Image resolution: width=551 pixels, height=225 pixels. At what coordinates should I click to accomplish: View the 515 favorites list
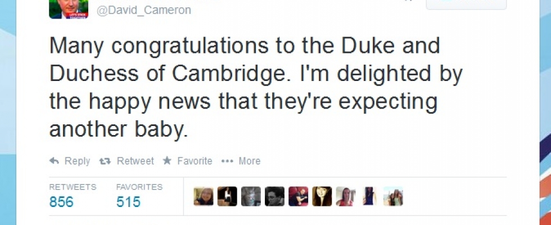(x=128, y=202)
